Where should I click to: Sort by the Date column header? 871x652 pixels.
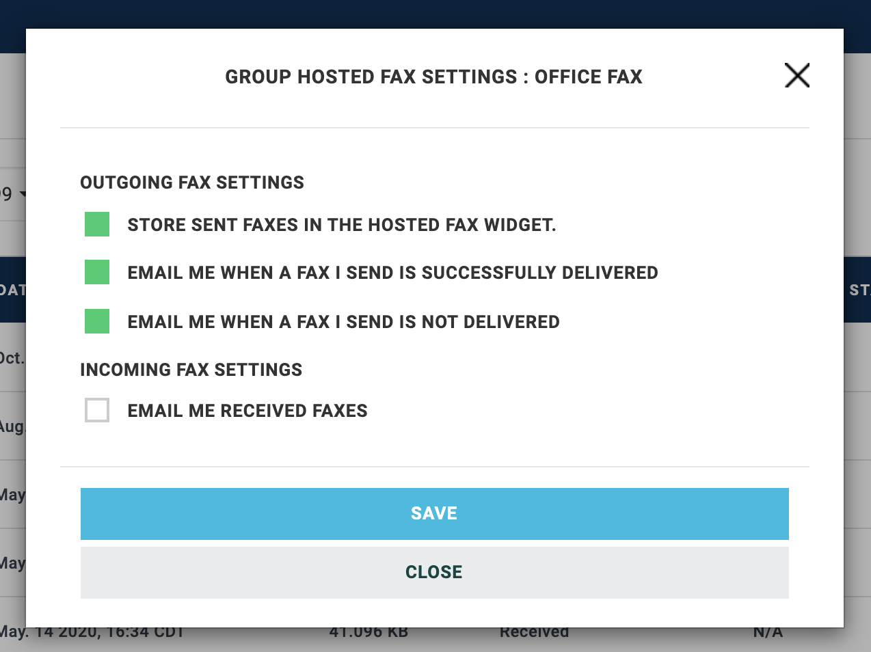coord(12,290)
